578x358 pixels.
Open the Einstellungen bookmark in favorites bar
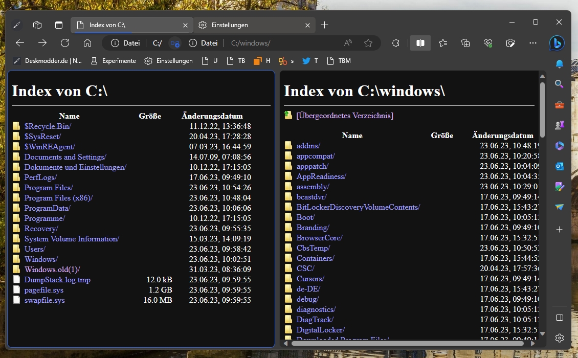click(169, 61)
